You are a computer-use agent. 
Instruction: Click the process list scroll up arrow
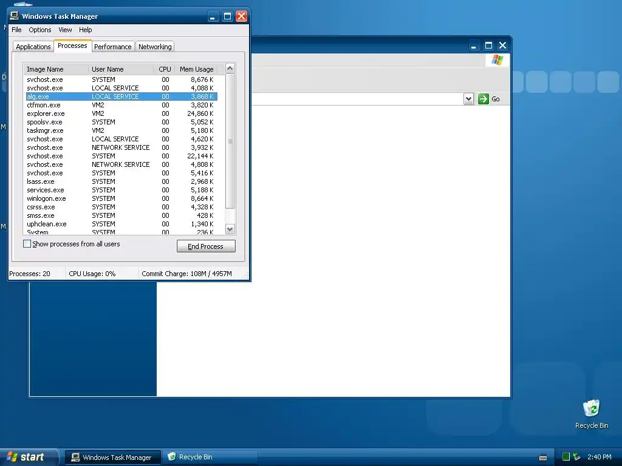tap(230, 68)
